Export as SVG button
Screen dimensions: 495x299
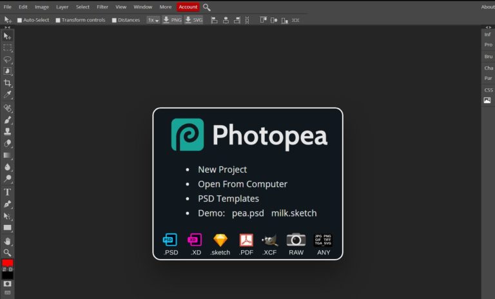coord(193,20)
